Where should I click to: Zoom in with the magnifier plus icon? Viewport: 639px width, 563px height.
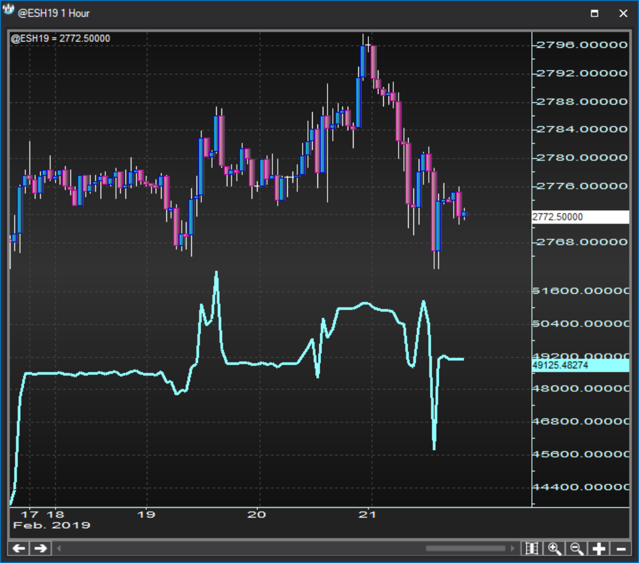554,548
